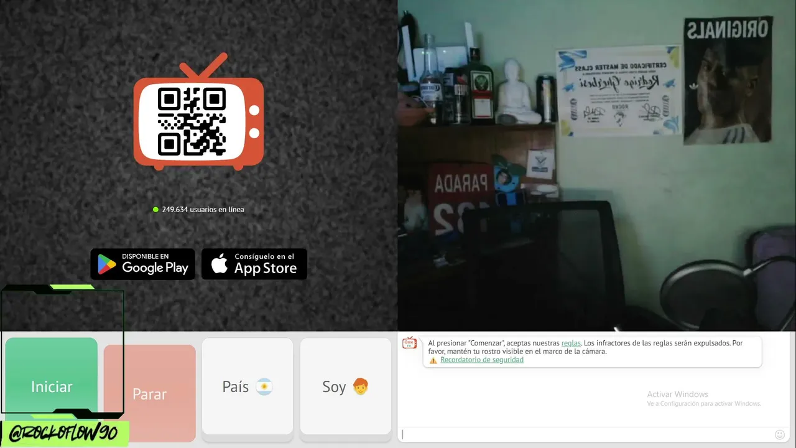Viewport: 796px width, 448px height.
Task: Open the Google Play store badge
Action: pos(143,264)
